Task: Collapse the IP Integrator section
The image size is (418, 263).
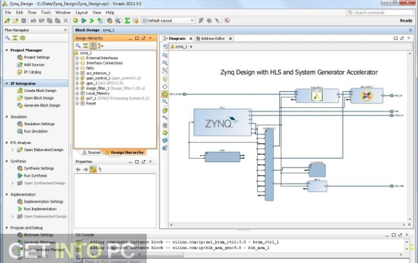Action: point(7,83)
